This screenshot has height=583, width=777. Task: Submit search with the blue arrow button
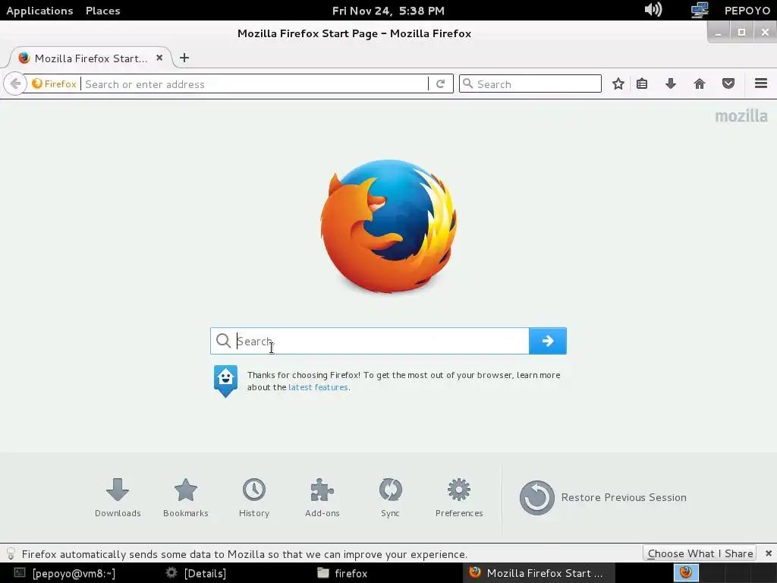[x=548, y=341]
